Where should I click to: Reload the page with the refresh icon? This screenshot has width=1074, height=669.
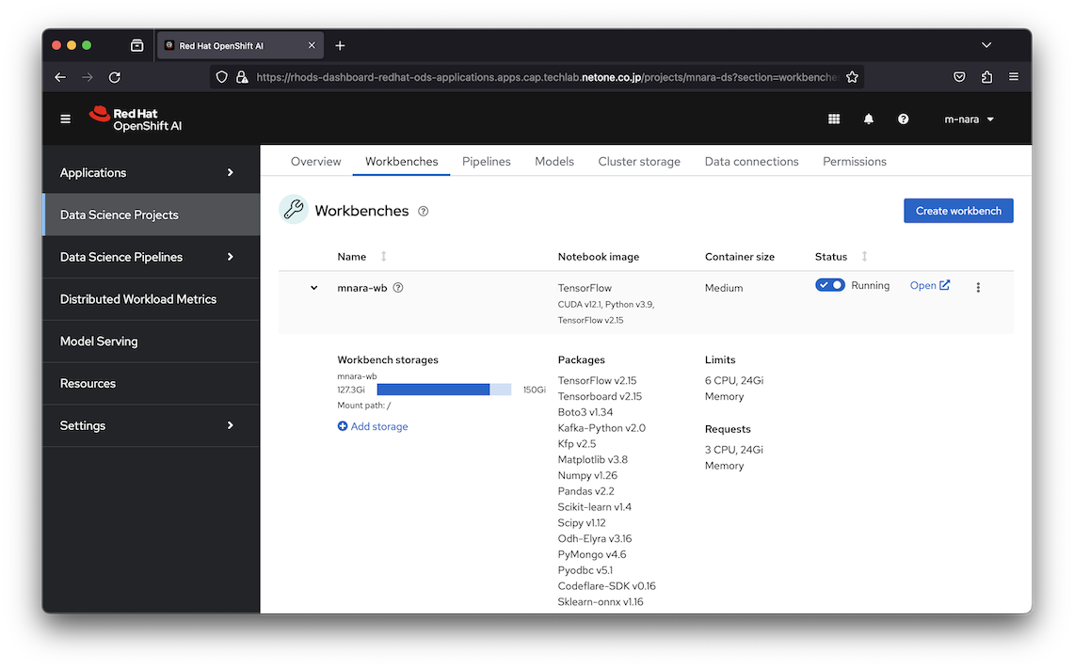point(115,77)
